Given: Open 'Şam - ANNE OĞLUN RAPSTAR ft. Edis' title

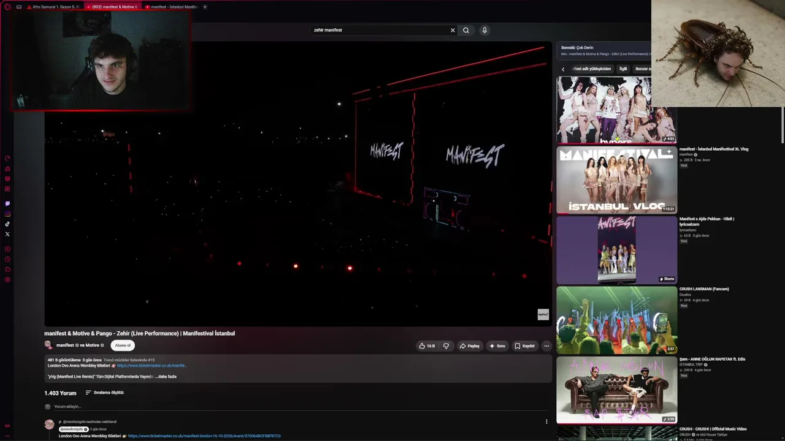Looking at the screenshot, I should (x=712, y=359).
